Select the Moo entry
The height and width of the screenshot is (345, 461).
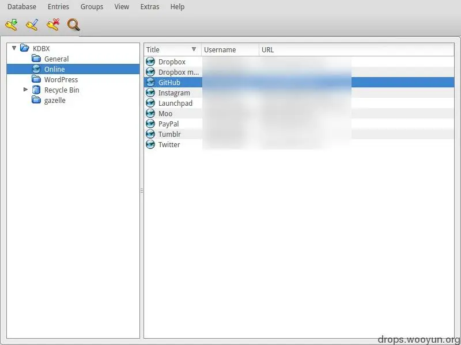(x=299, y=113)
